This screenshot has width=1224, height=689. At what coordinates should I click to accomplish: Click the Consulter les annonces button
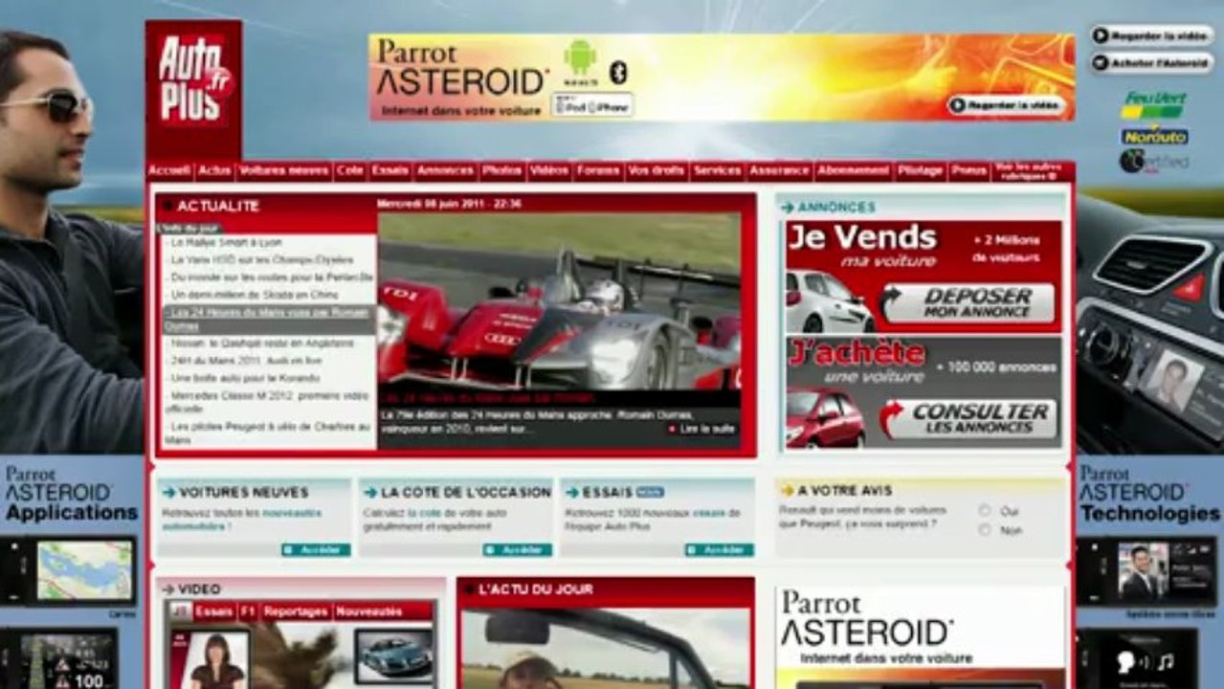(968, 419)
